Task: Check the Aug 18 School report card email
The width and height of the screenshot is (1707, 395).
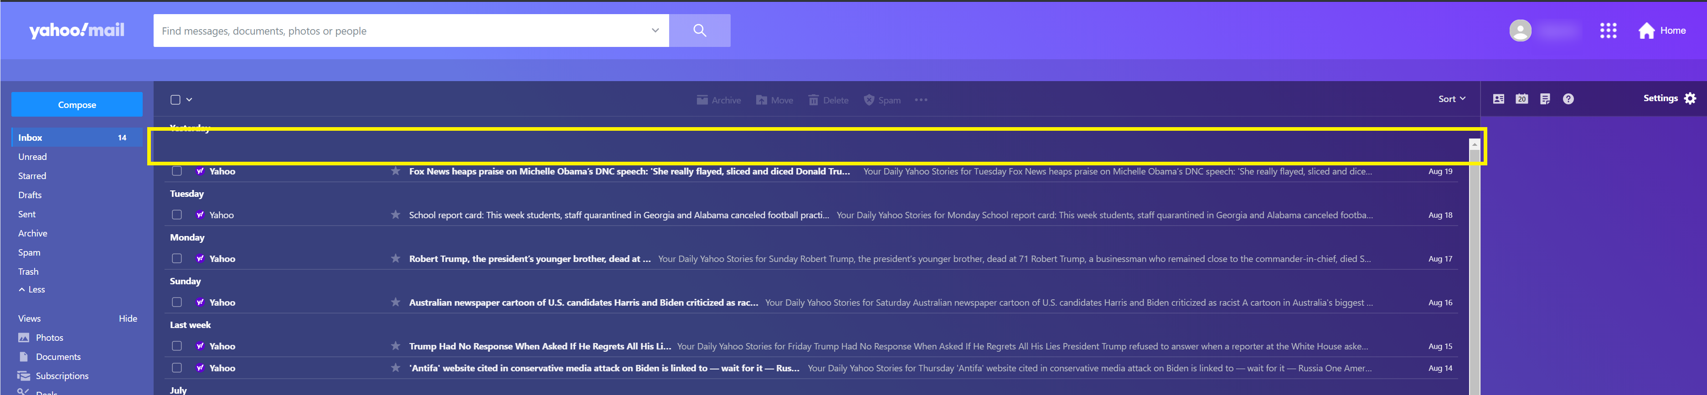Action: [x=177, y=215]
